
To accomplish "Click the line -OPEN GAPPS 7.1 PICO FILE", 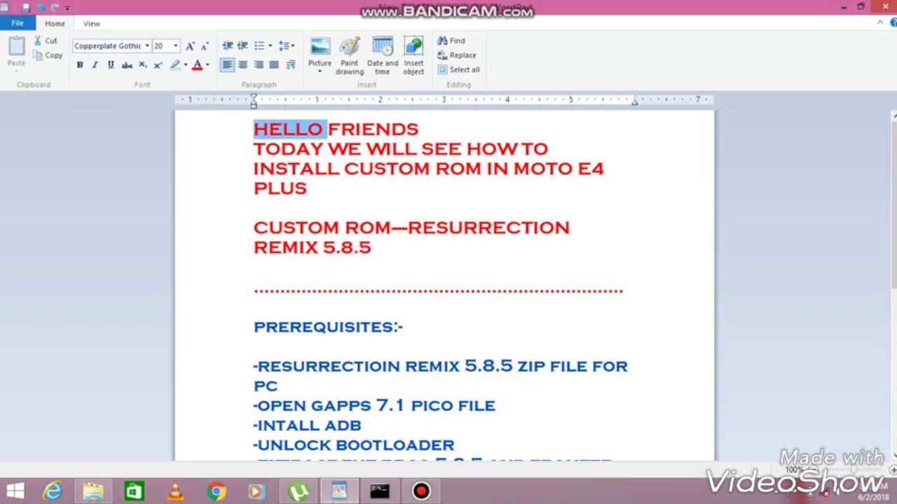I will [x=374, y=405].
